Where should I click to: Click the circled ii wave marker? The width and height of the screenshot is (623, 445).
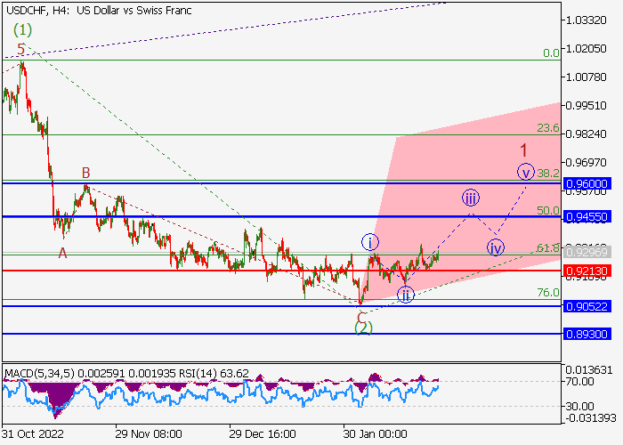click(406, 295)
